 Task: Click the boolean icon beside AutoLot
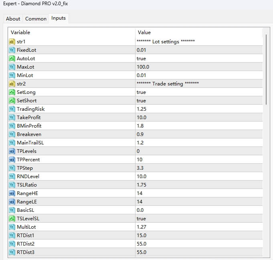pos(12,58)
